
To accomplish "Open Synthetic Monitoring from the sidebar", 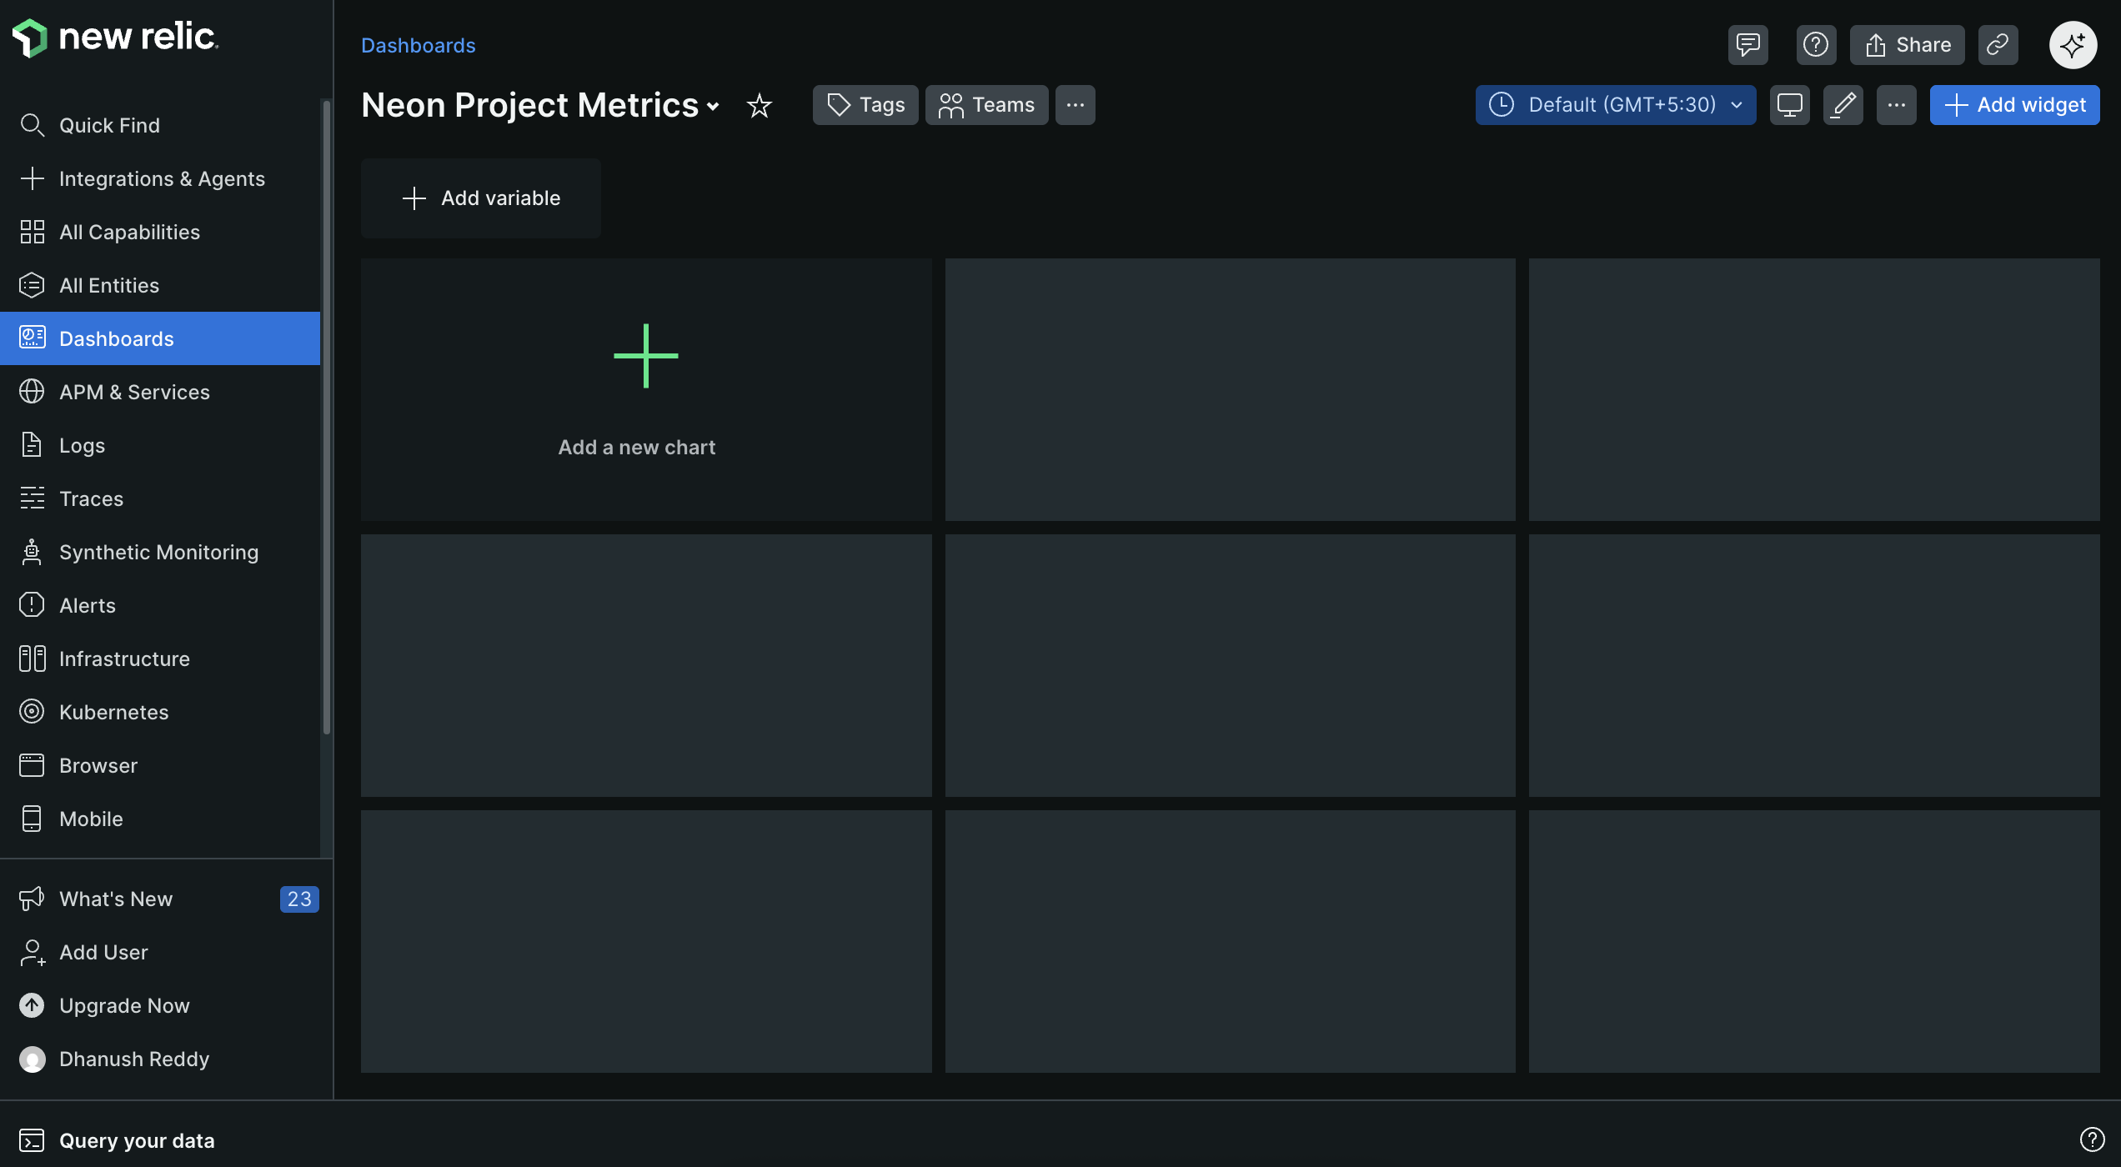I will 158,552.
